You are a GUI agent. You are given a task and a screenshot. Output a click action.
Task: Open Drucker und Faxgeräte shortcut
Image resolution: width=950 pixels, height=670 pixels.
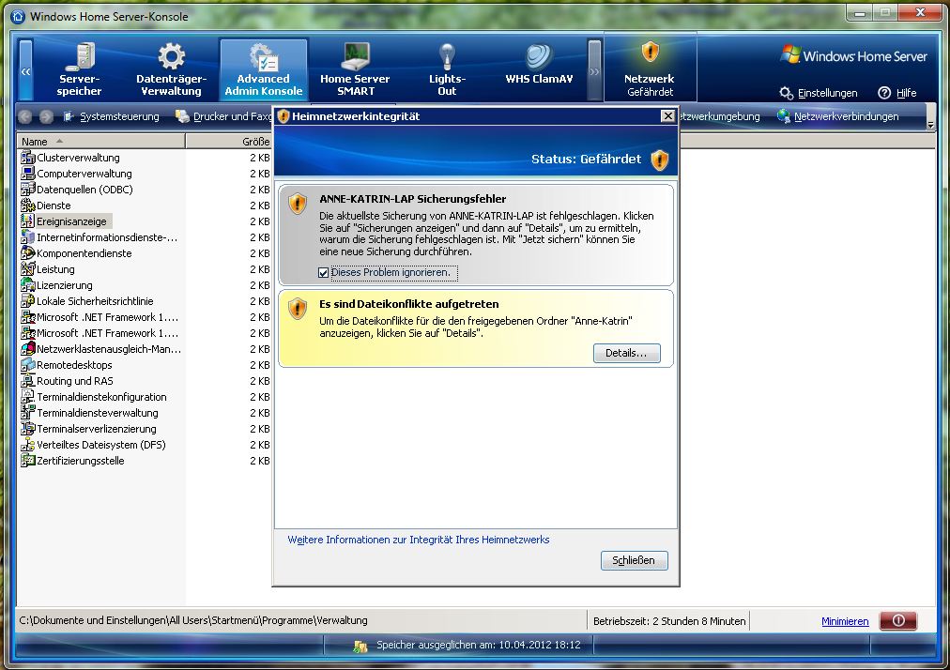[223, 116]
